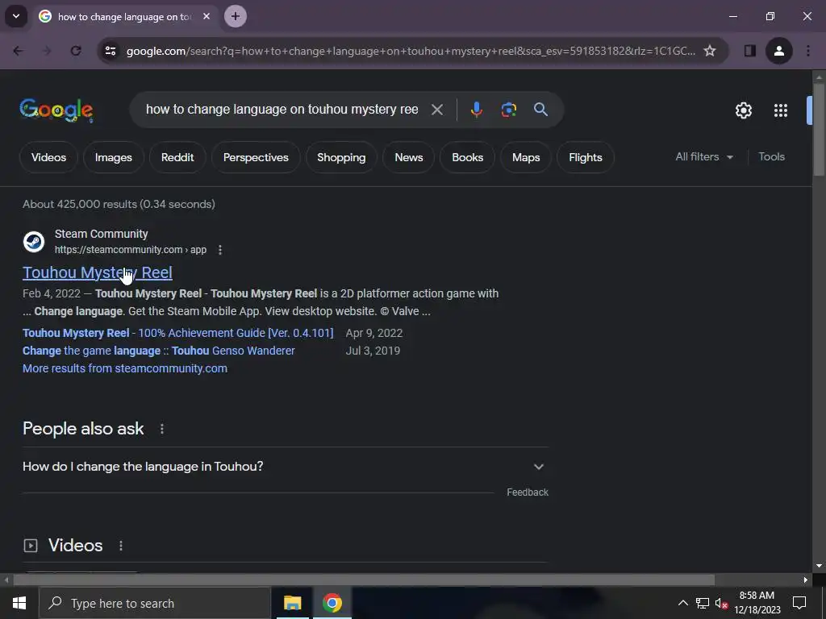View site information icon in address bar
Viewport: 826px width, 619px height.
[110, 51]
